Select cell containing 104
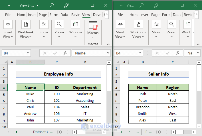202x136 pixels. coord(57,107)
